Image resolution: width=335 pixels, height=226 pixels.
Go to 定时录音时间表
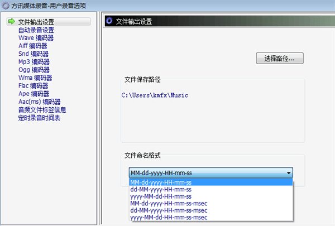(39, 118)
